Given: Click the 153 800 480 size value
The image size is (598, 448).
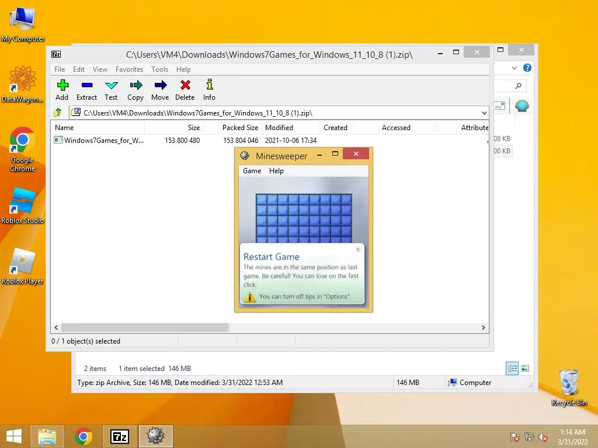Looking at the screenshot, I should [x=182, y=140].
